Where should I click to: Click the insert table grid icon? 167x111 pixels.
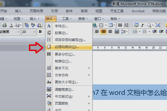(111, 25)
